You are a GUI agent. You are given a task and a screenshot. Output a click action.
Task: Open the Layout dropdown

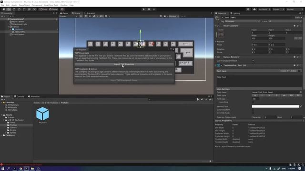pyautogui.click(x=295, y=9)
